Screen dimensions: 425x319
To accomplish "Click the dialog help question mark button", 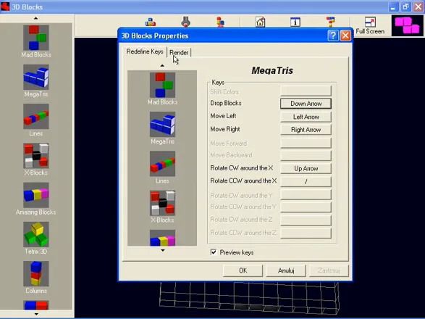I will [x=333, y=36].
